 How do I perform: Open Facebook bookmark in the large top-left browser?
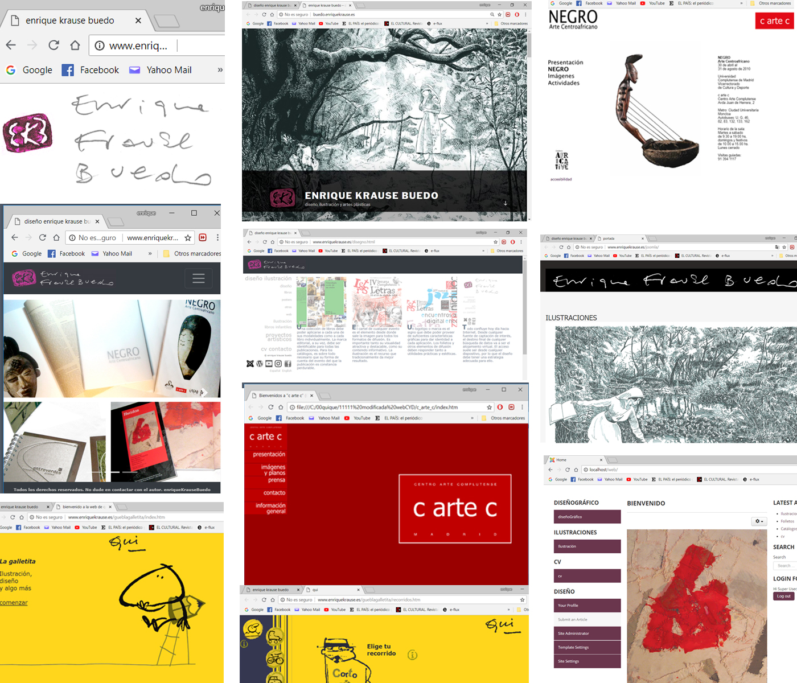(x=91, y=70)
